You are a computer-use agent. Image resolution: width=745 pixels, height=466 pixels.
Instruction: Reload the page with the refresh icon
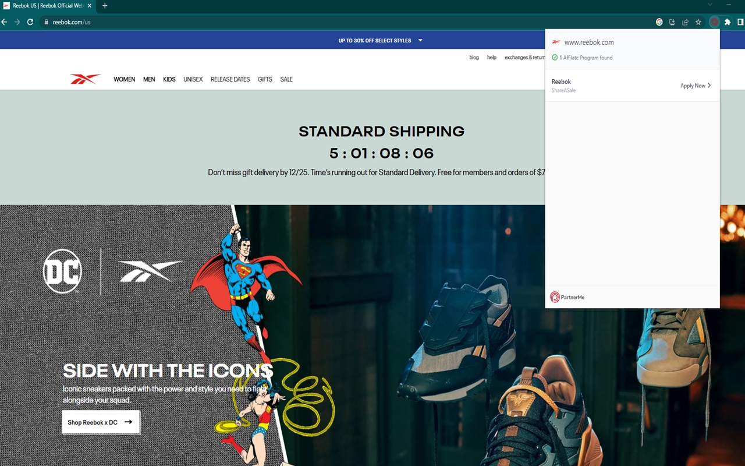(x=30, y=22)
